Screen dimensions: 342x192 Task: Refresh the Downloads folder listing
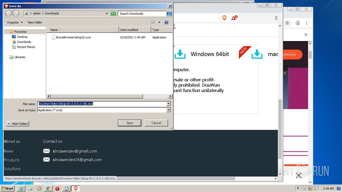113,13
